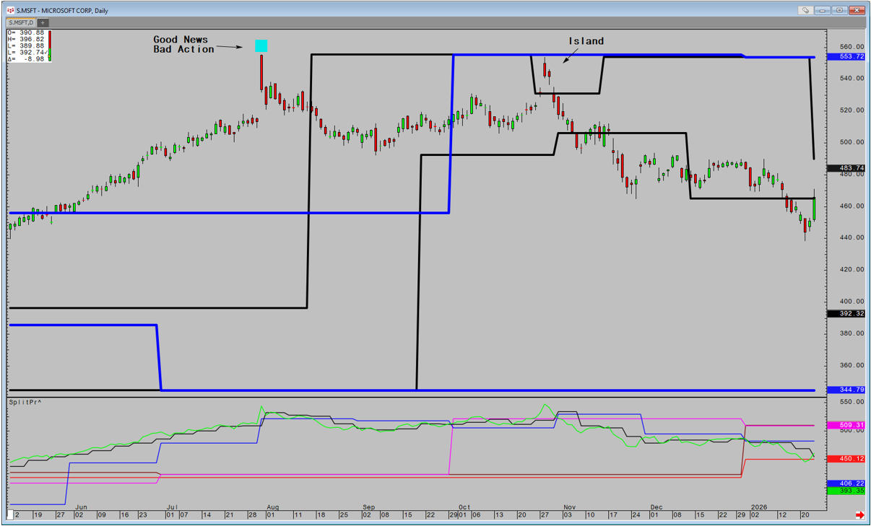Click the link icon in the title bar

click(x=805, y=10)
